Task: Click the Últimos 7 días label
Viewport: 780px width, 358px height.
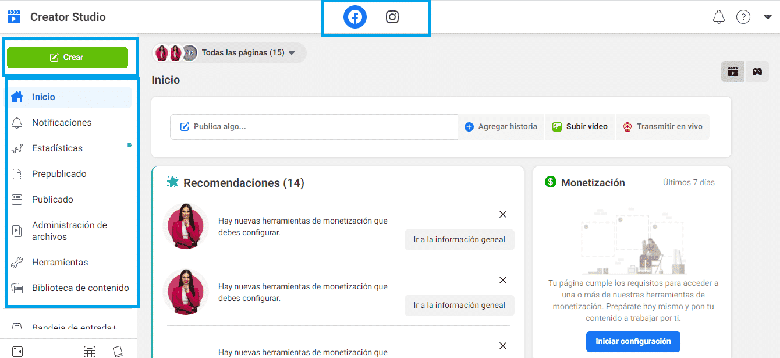Action: point(689,182)
